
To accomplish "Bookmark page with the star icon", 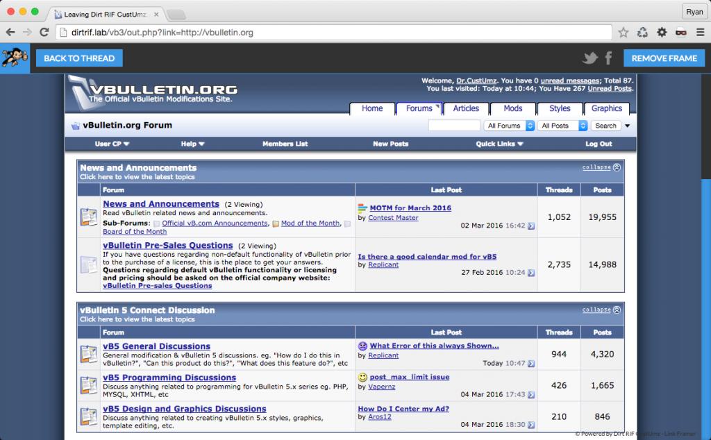I will coord(624,33).
